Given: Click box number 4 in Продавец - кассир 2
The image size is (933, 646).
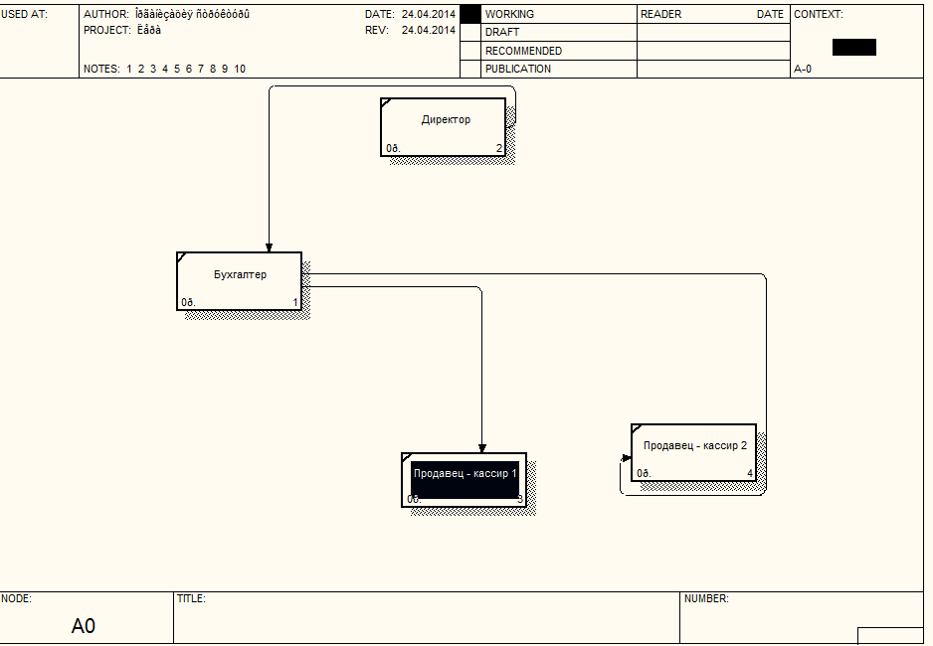Looking at the screenshot, I should 750,474.
